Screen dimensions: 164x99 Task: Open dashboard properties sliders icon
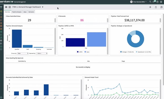(161, 7)
